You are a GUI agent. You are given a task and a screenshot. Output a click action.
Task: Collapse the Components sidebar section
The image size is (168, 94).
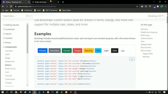10,47
